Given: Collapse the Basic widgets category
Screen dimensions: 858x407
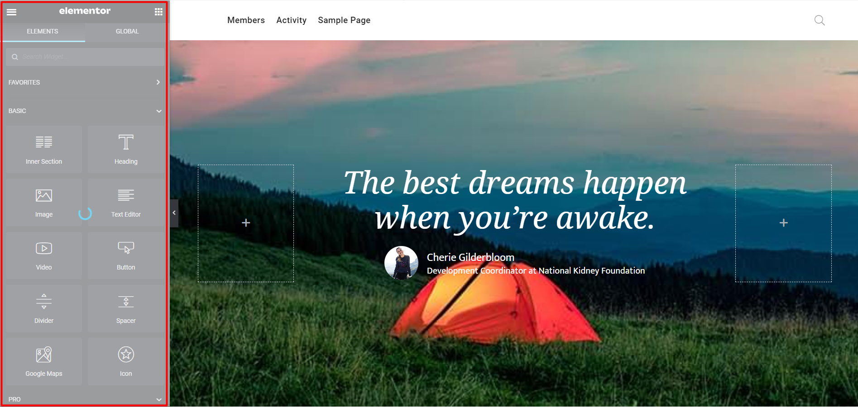Looking at the screenshot, I should tap(85, 111).
